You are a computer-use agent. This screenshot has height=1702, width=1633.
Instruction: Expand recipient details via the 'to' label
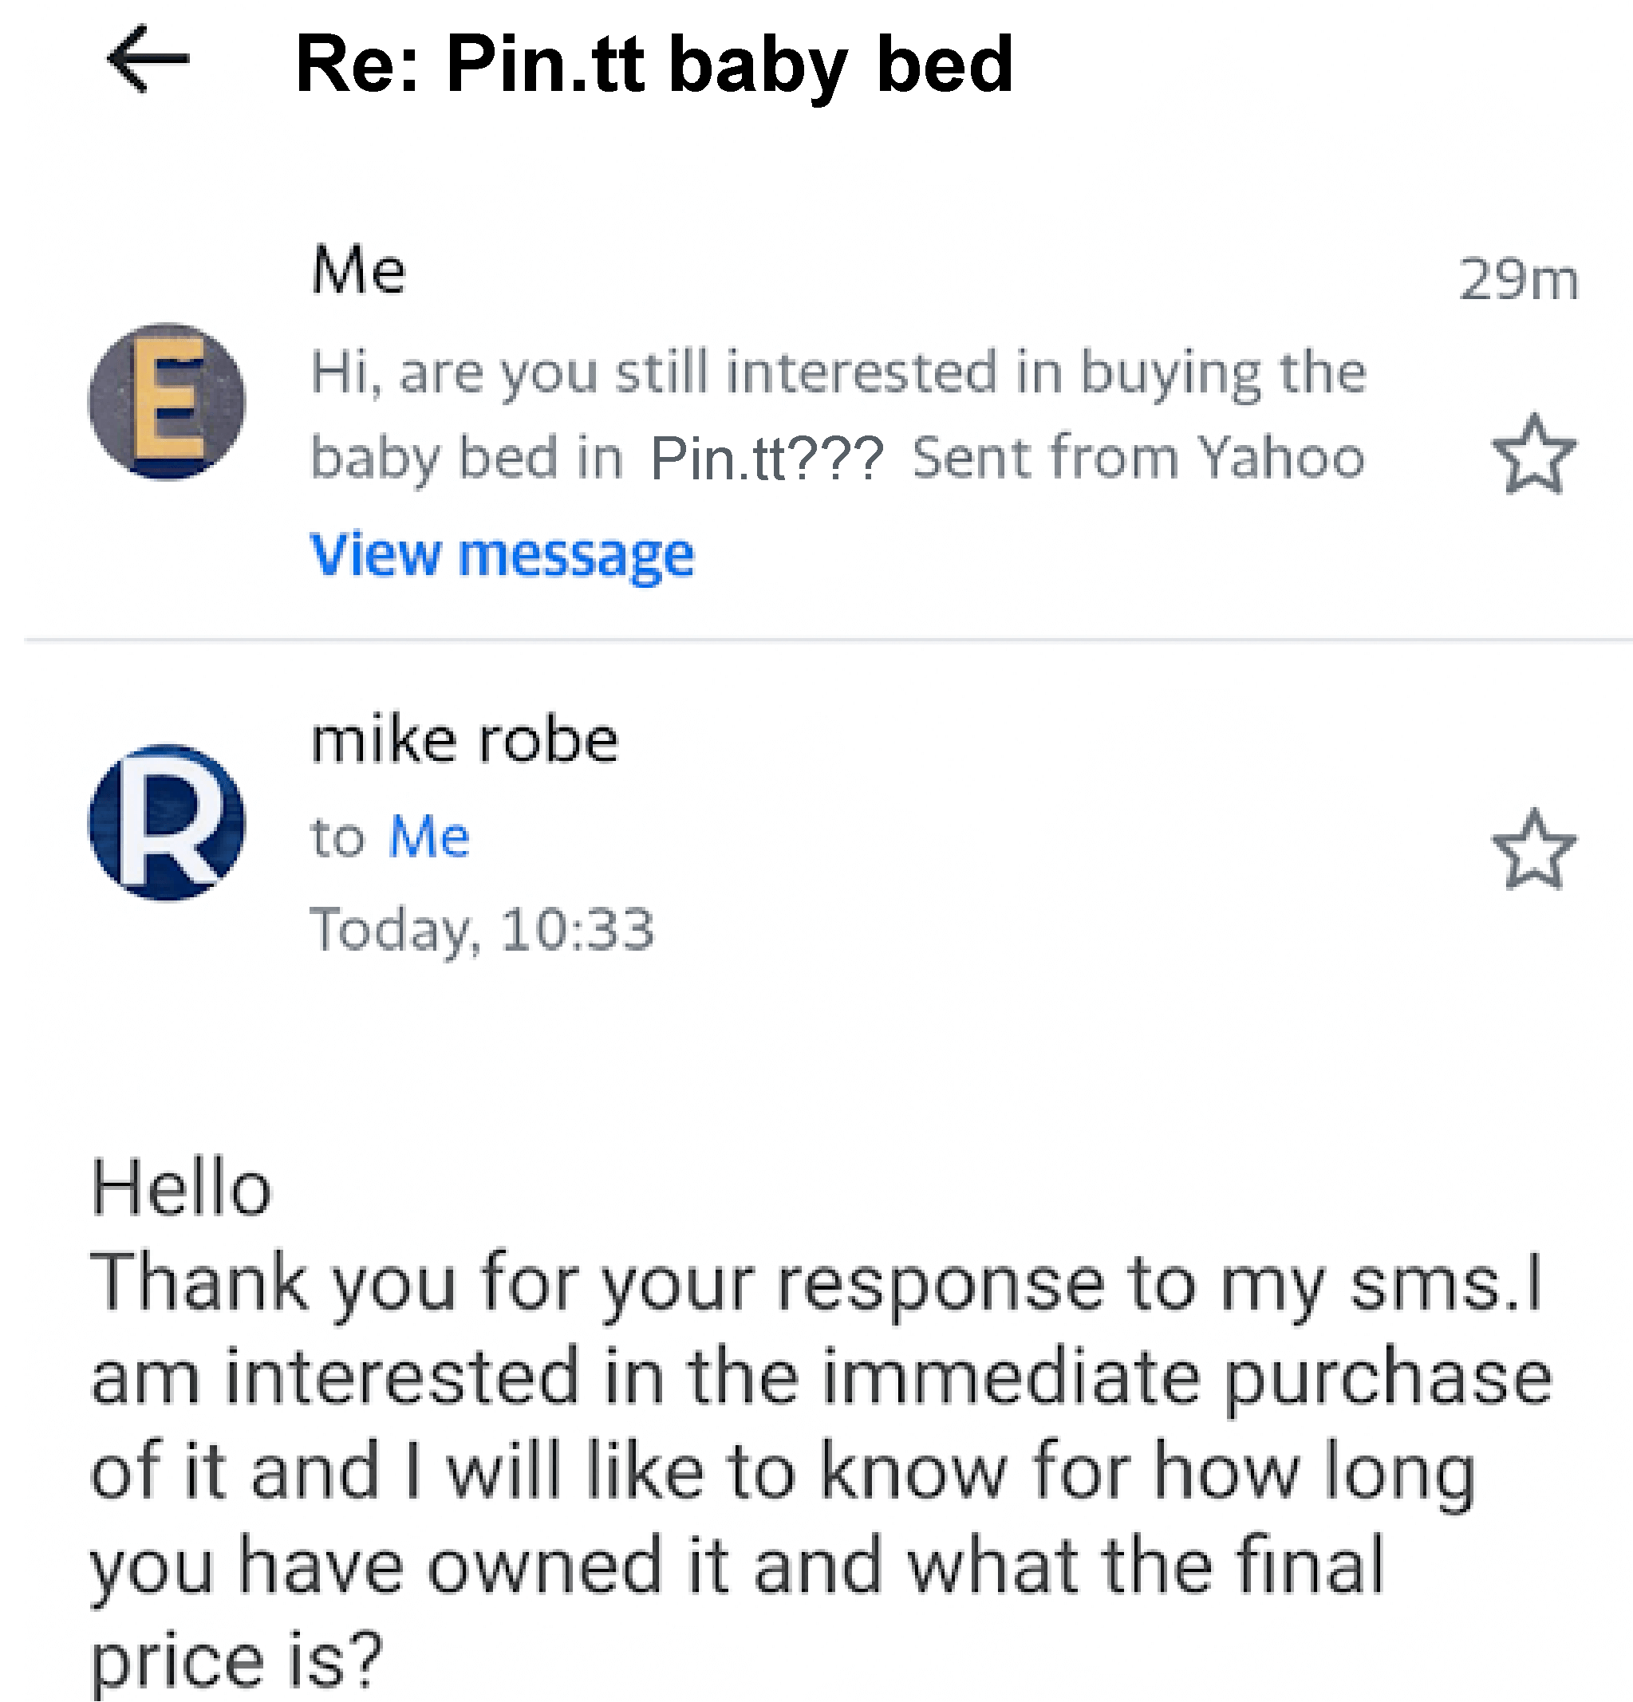click(x=337, y=838)
